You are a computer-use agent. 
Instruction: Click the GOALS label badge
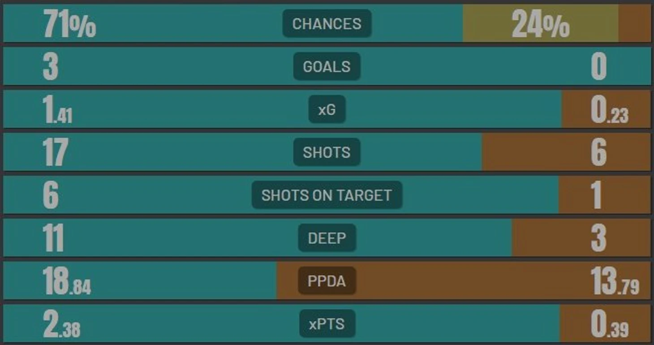(x=327, y=66)
